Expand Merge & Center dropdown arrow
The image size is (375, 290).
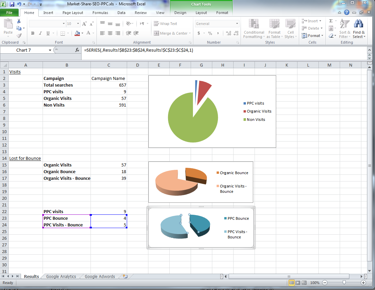[x=190, y=33]
